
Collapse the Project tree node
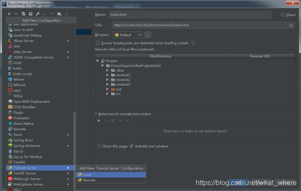(x=97, y=61)
